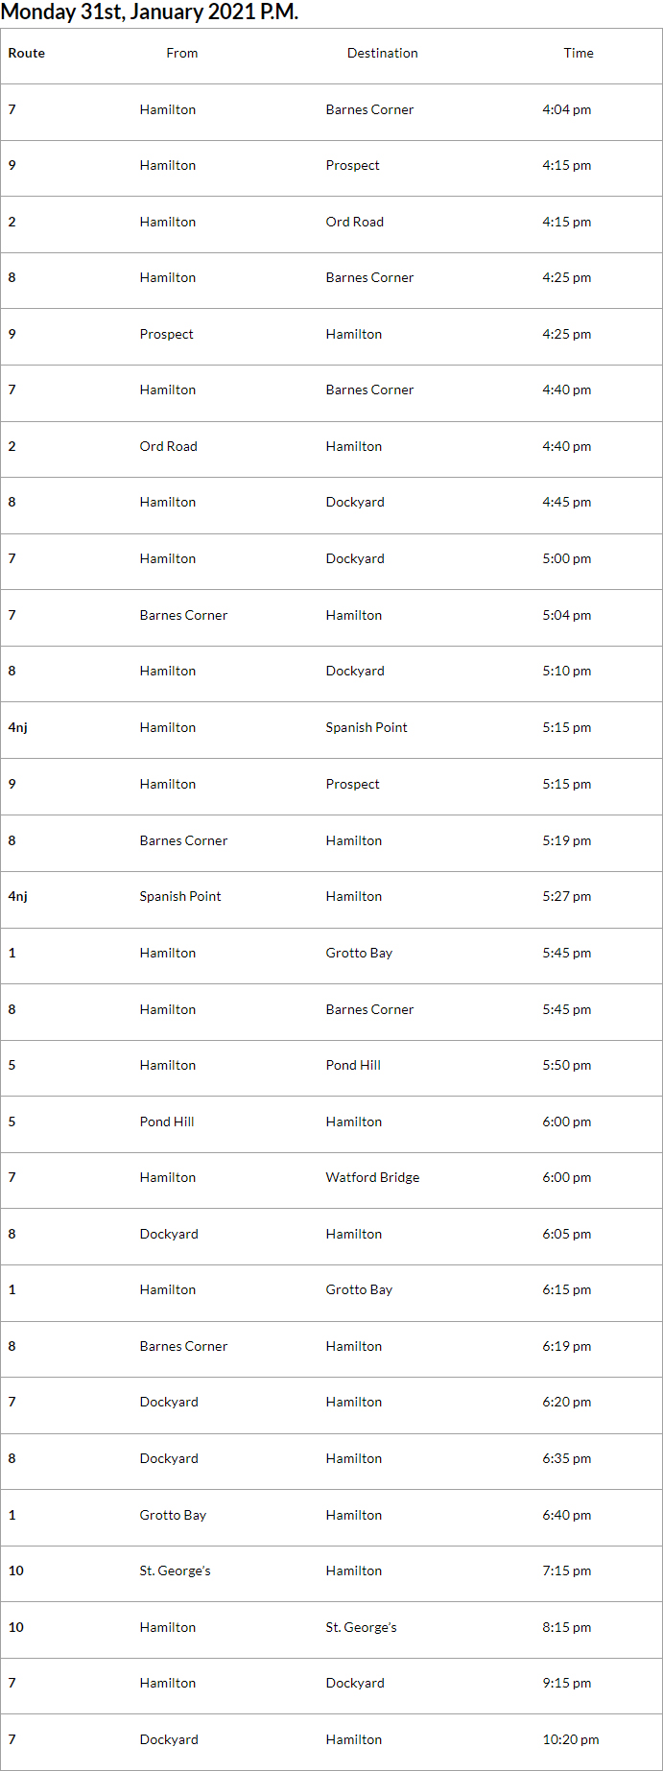Click the Monday 31st January 2021 heading

tap(150, 12)
